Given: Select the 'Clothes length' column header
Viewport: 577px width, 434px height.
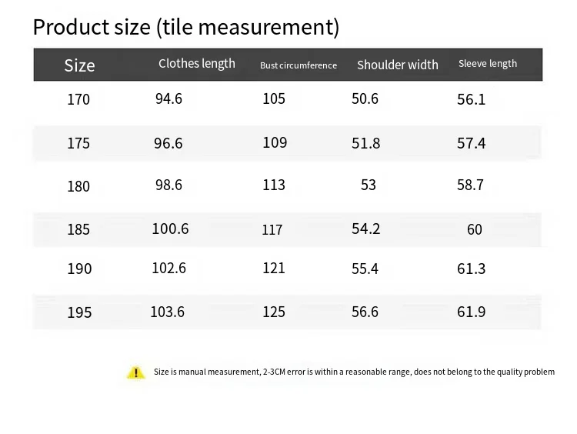Looking at the screenshot, I should [197, 64].
